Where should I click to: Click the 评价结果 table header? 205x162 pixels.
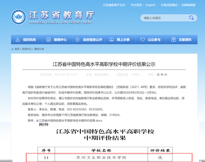pos(160,151)
